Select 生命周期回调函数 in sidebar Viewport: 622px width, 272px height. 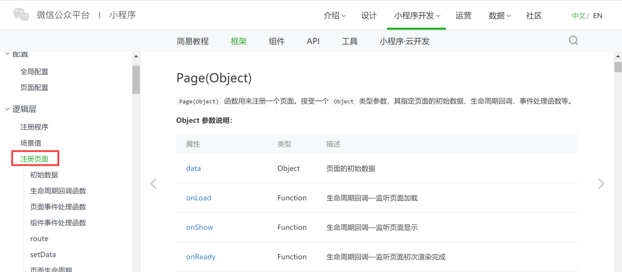pos(58,191)
